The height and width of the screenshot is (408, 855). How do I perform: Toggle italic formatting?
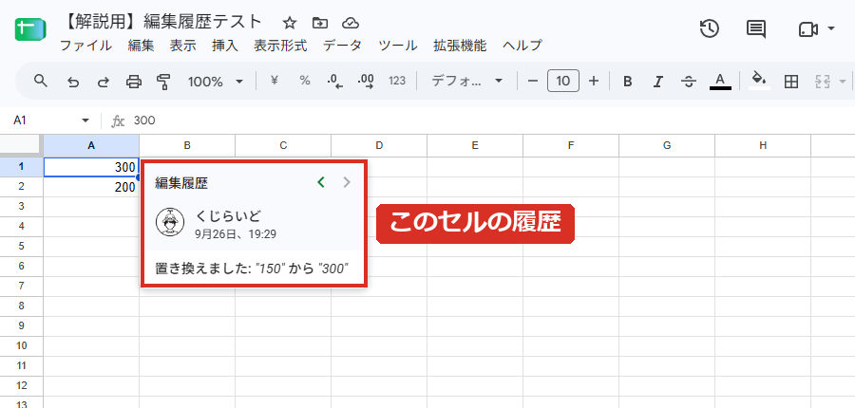658,82
